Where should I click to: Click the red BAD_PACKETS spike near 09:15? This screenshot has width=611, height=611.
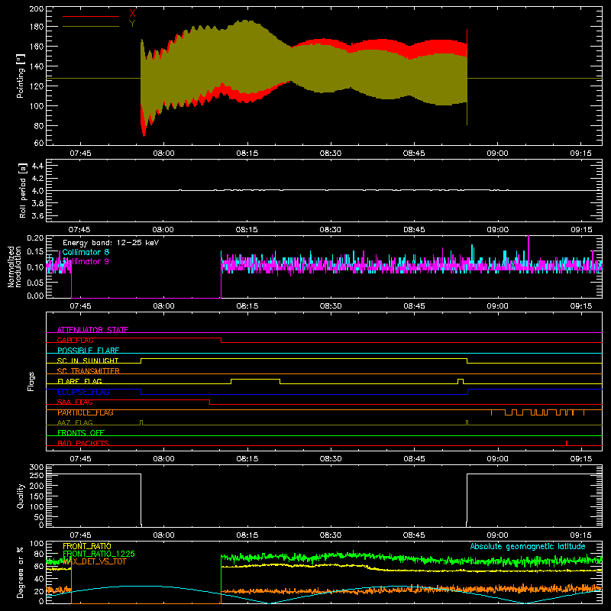click(x=567, y=443)
